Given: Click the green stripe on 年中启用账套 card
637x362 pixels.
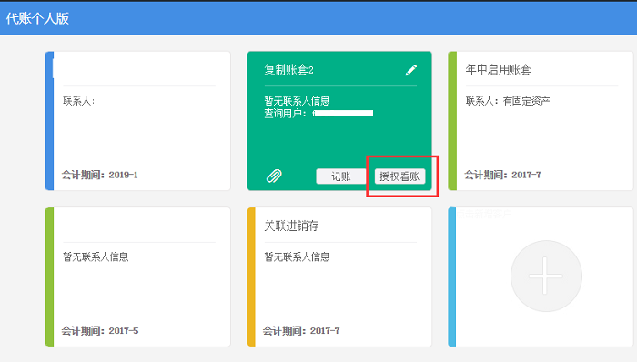Looking at the screenshot, I should point(452,121).
